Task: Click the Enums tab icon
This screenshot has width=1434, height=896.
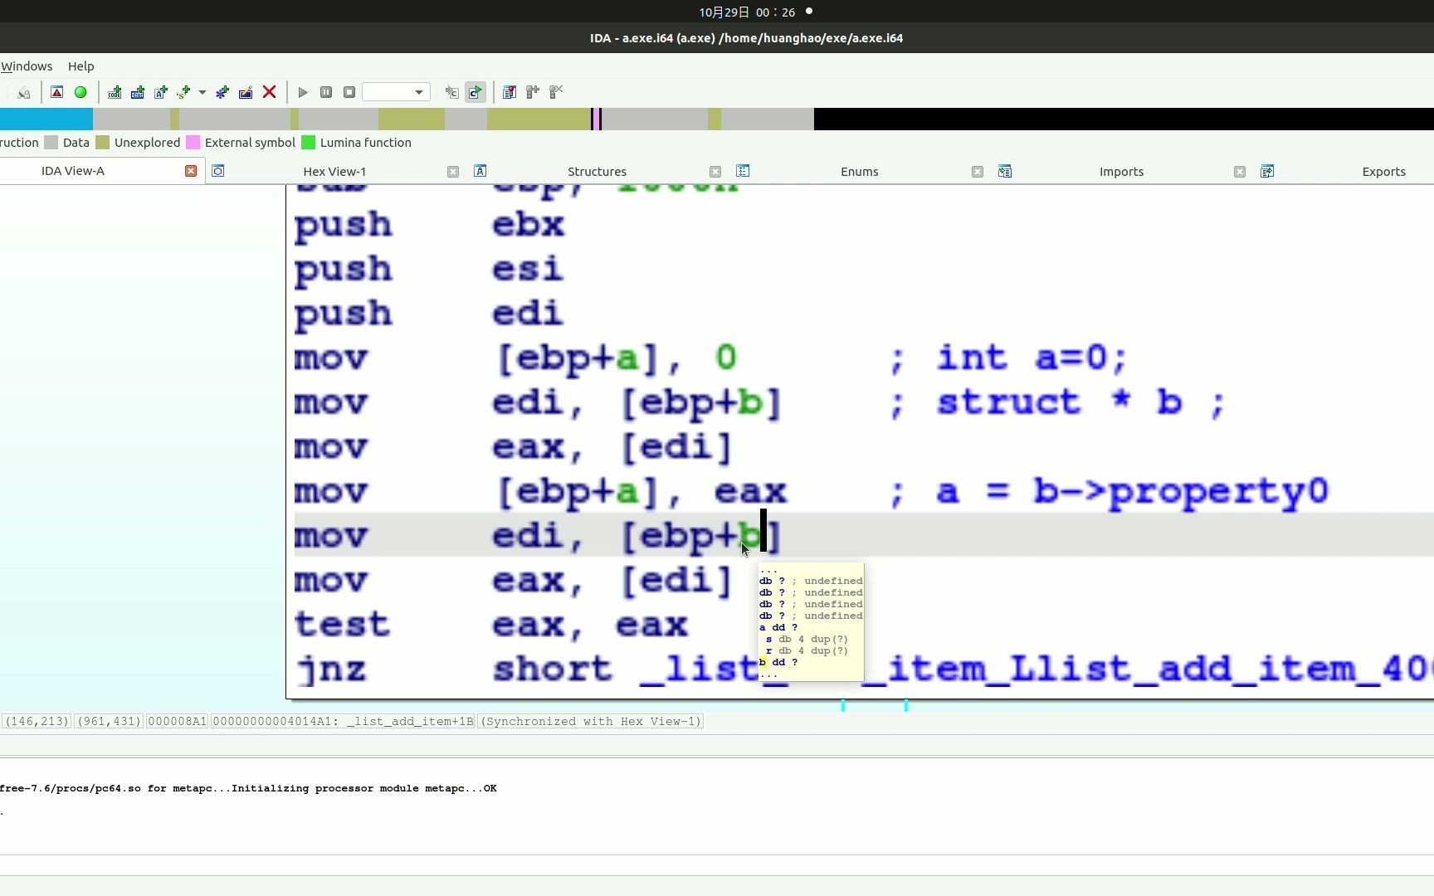Action: [x=743, y=171]
